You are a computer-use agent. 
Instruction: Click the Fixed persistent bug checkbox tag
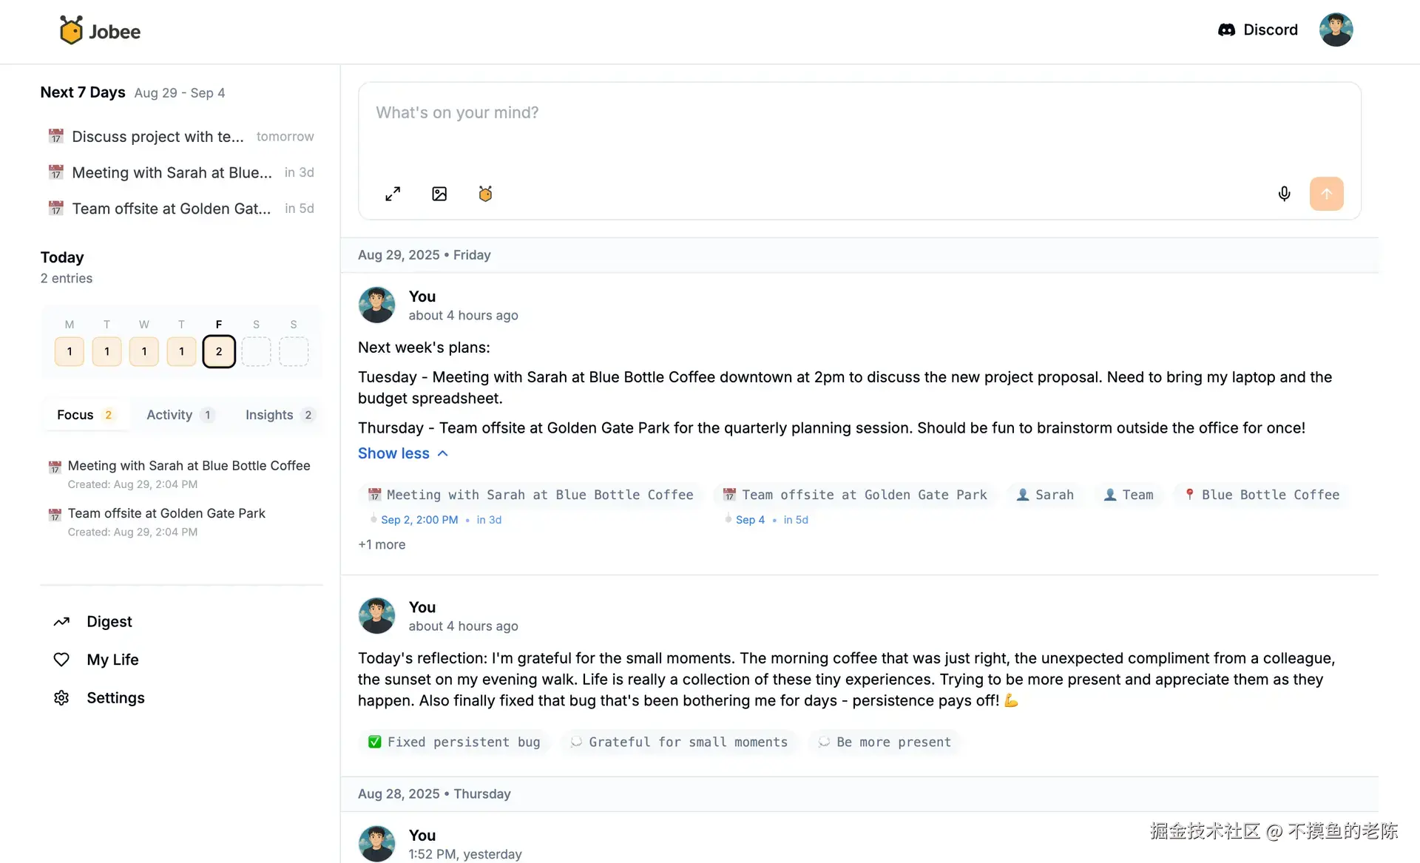[x=454, y=742]
